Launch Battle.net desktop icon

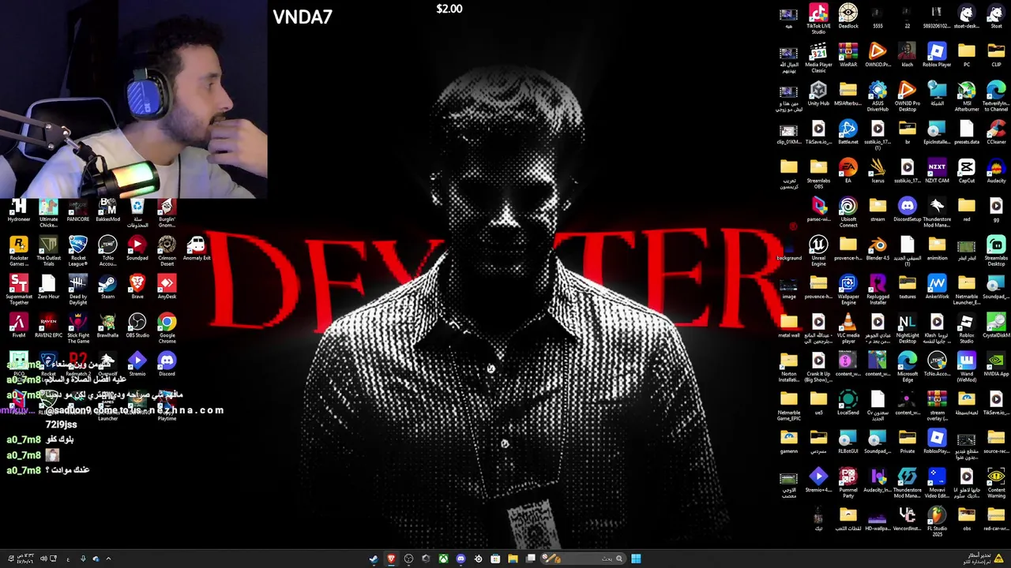pos(848,133)
